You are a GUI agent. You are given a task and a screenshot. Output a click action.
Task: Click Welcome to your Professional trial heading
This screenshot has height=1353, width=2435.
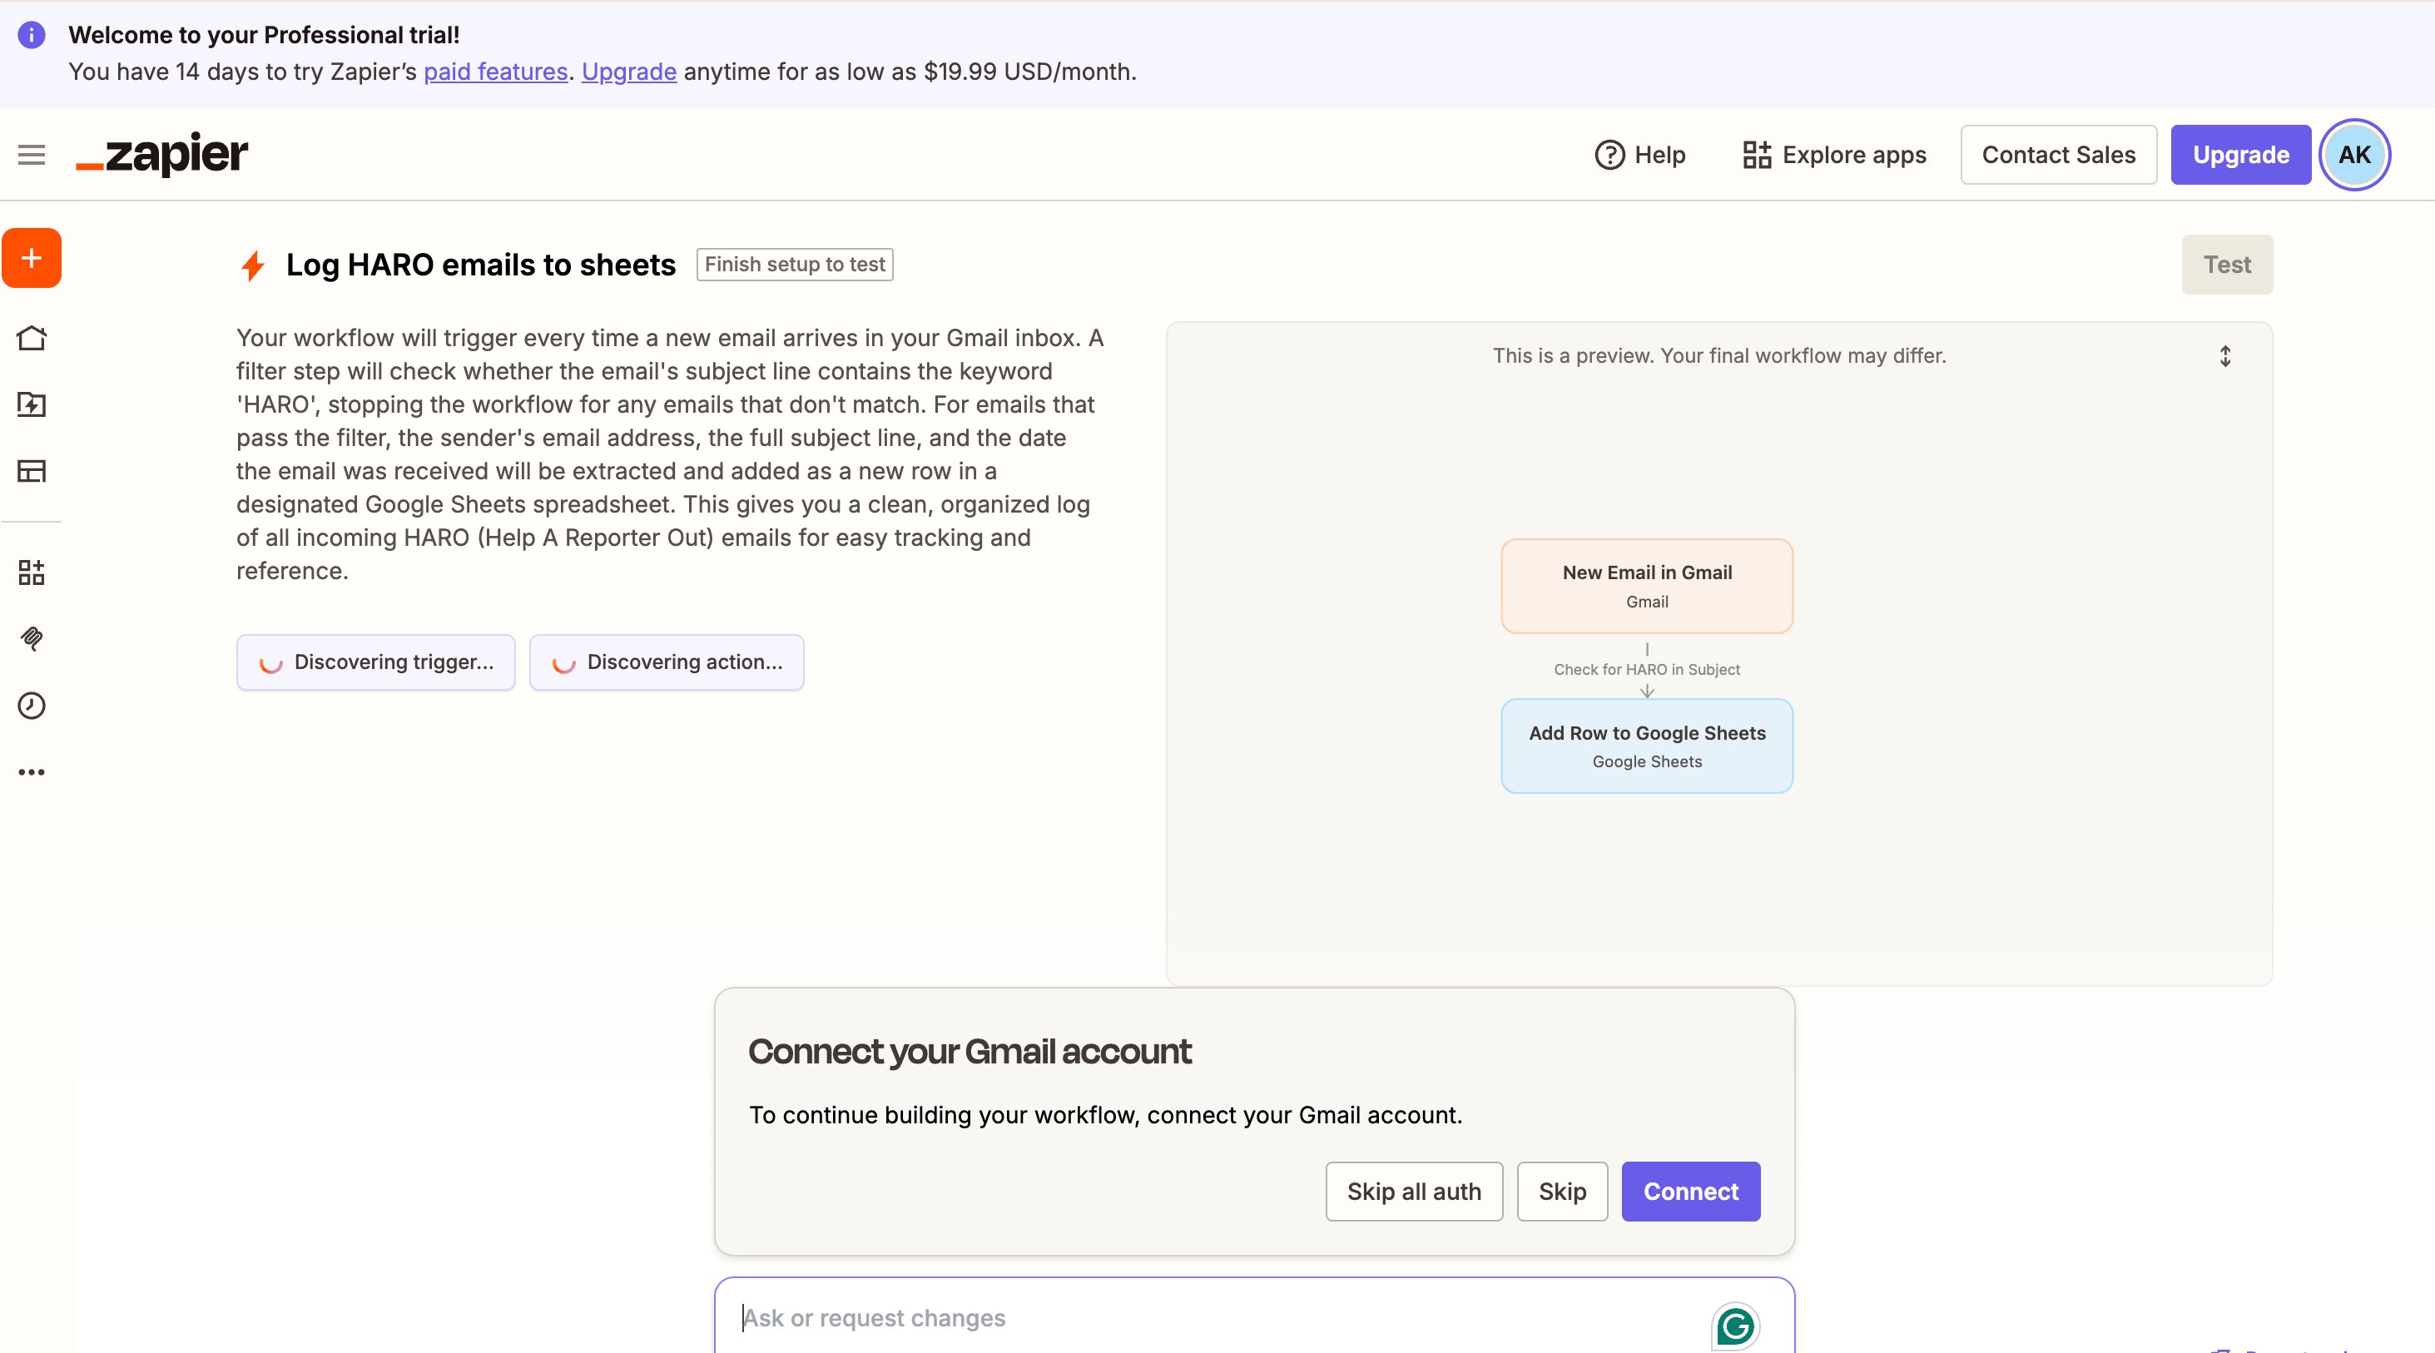264,35
